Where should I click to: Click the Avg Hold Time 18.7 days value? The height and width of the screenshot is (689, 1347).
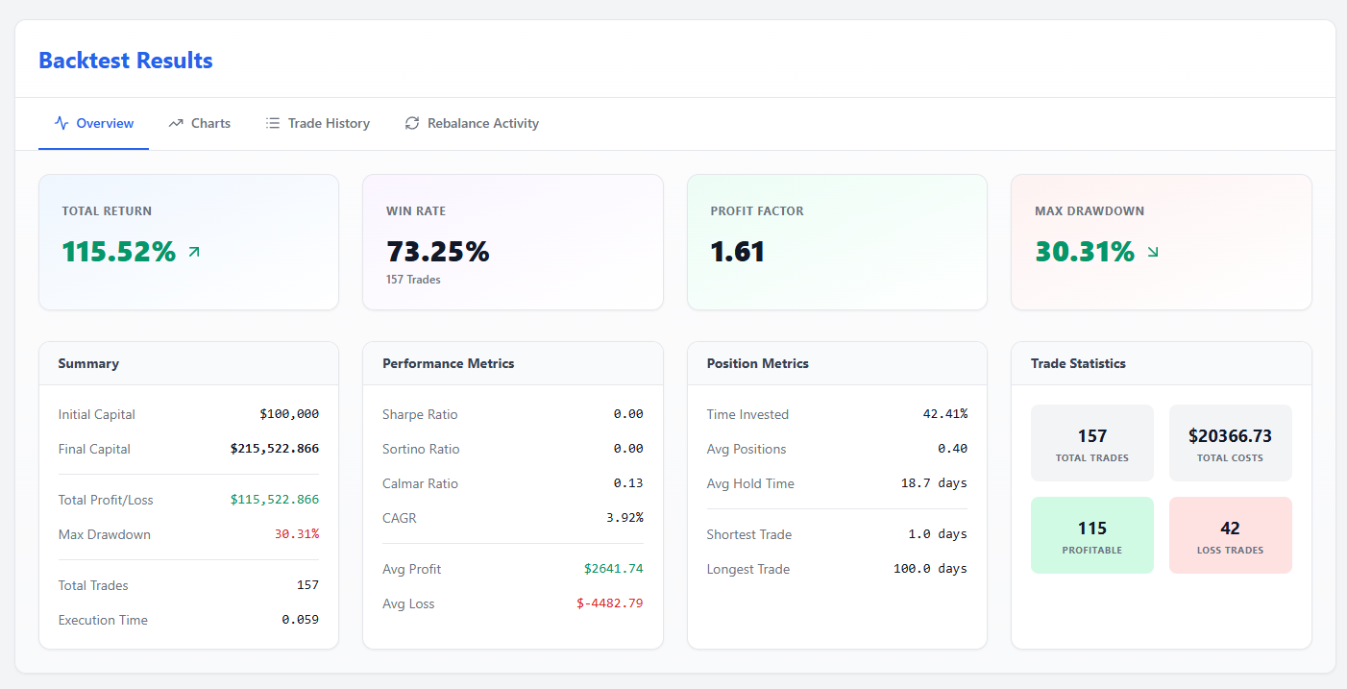[934, 483]
